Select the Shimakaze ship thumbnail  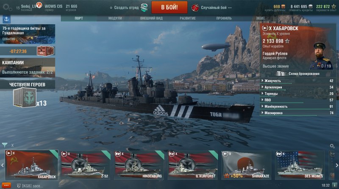click(246, 165)
